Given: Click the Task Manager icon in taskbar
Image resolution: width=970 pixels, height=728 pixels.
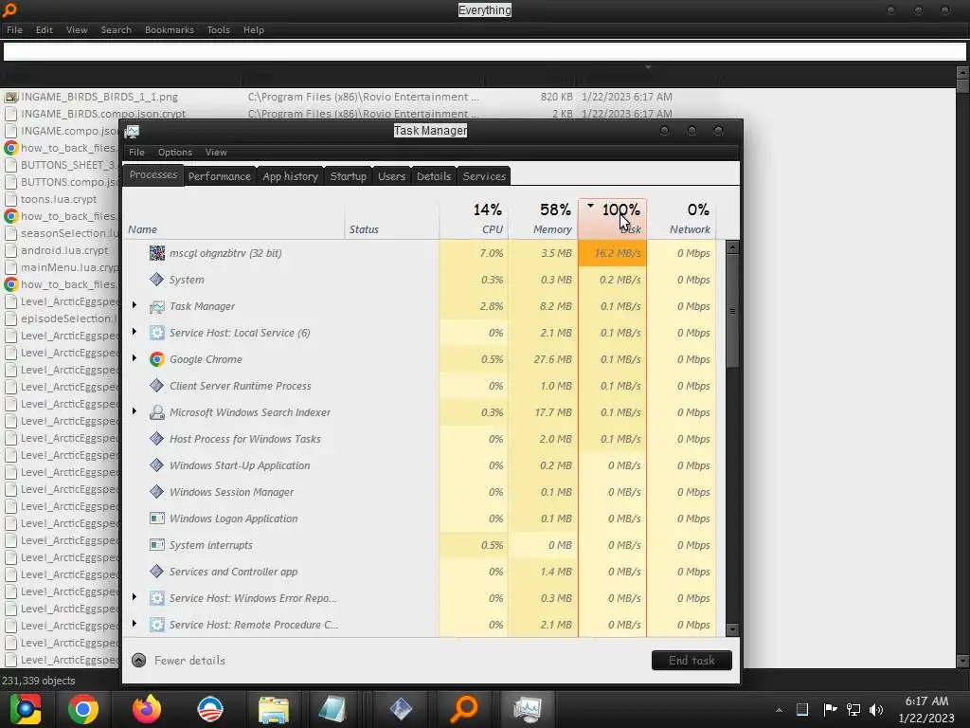Looking at the screenshot, I should (527, 709).
